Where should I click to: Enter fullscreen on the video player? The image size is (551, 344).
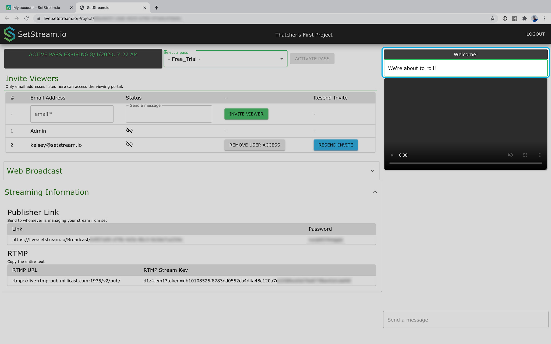pos(525,155)
